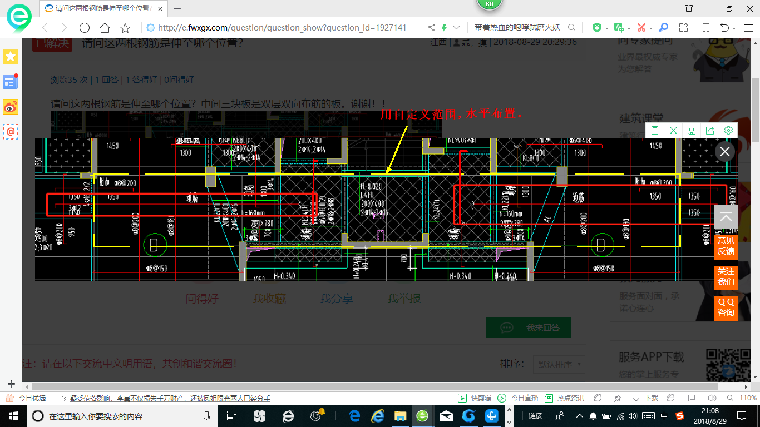This screenshot has width=760, height=427.
Task: Open 今日直播 in the status bar
Action: pos(518,398)
